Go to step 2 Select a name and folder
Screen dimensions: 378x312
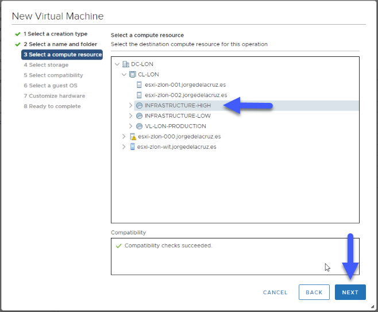click(60, 44)
